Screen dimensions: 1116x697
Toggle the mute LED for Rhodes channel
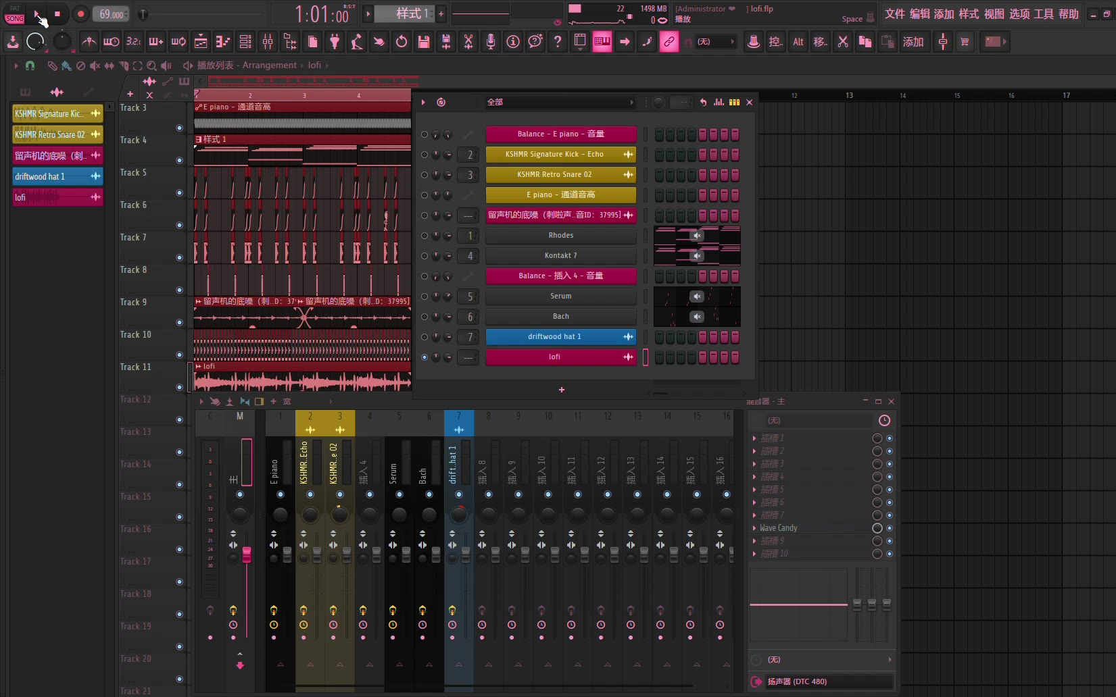[424, 236]
